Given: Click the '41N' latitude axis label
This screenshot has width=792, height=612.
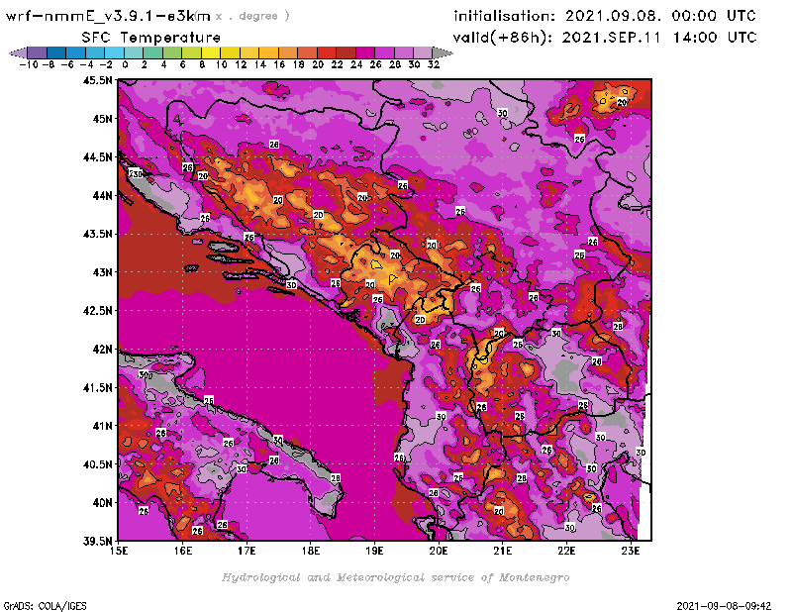Looking at the screenshot, I should pos(103,426).
